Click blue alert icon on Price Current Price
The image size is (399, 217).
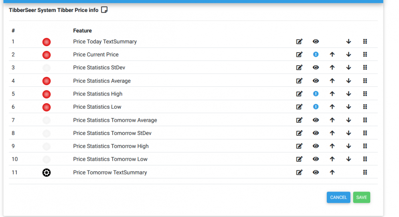pos(316,55)
